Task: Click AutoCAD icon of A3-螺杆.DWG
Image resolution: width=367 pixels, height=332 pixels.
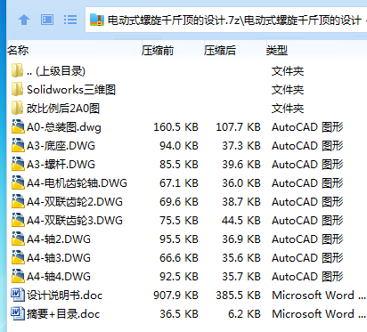Action: click(18, 164)
